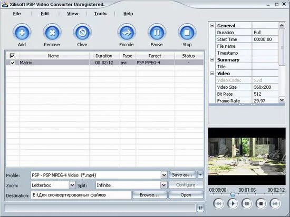Viewport: 290px width, 217px height.
Task: Click the Browse... destination button
Action: pyautogui.click(x=149, y=195)
